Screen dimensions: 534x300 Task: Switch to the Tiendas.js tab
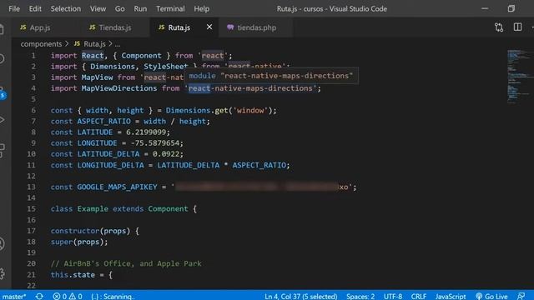coord(115,27)
